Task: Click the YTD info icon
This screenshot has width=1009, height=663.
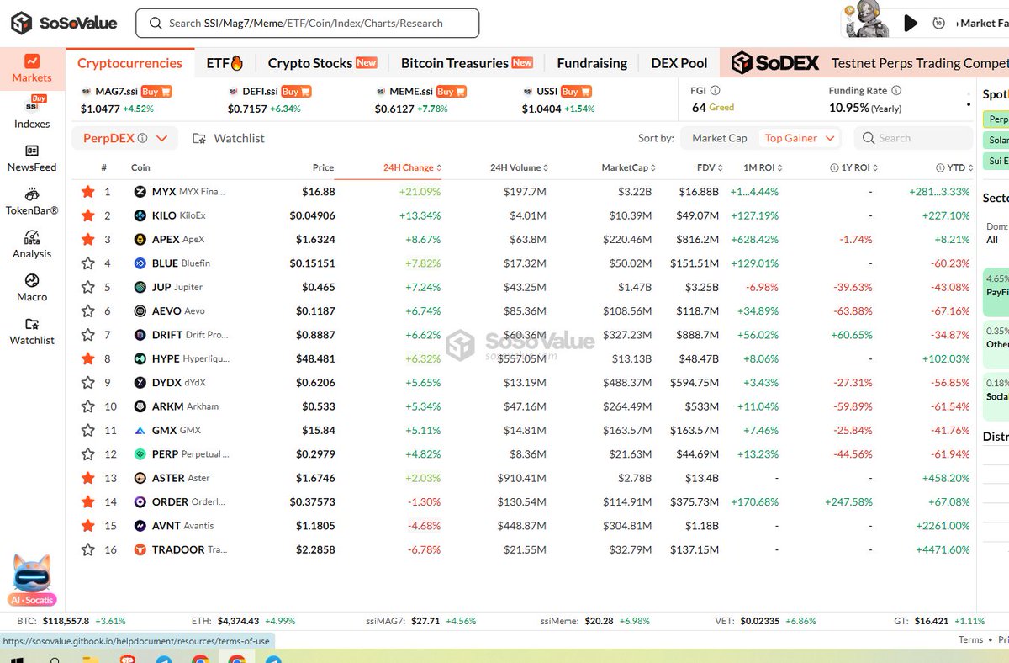Action: (940, 167)
